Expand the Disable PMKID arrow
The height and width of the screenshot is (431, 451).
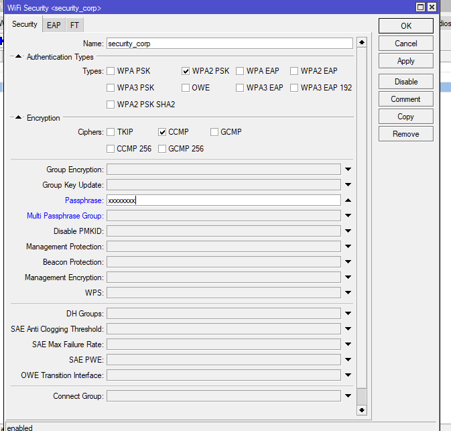(x=348, y=231)
